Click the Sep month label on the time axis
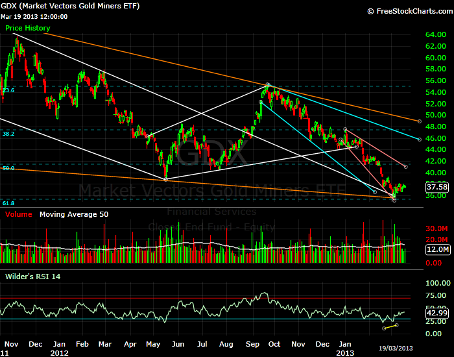The width and height of the screenshot is (454, 357). click(x=252, y=345)
